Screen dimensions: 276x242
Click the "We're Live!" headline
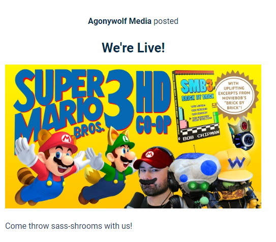(133, 47)
